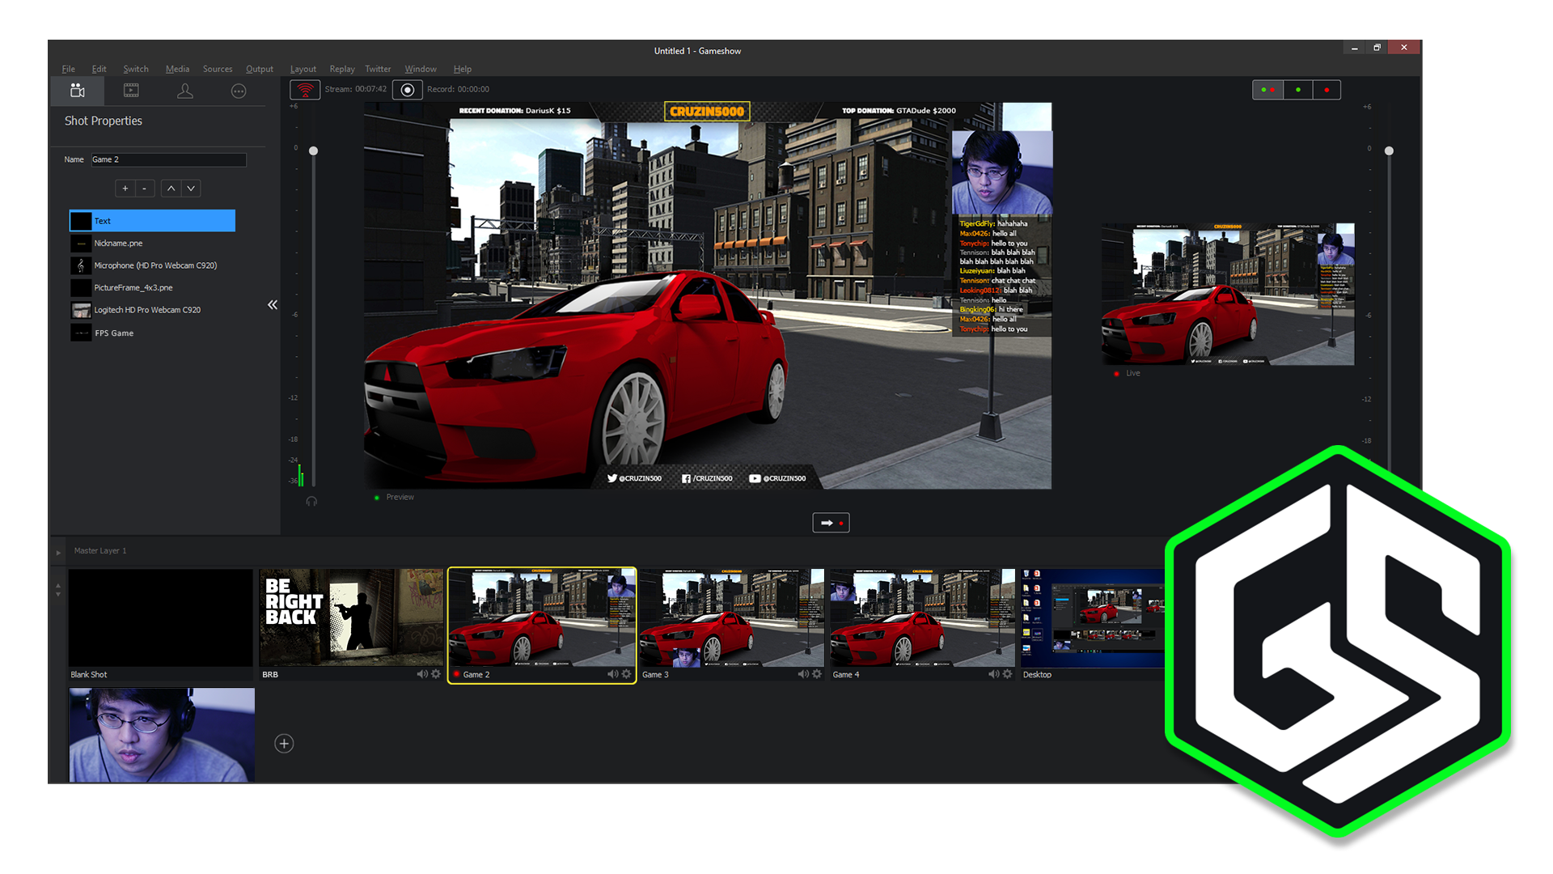
Task: Move selected layer down with chevron
Action: coord(191,189)
